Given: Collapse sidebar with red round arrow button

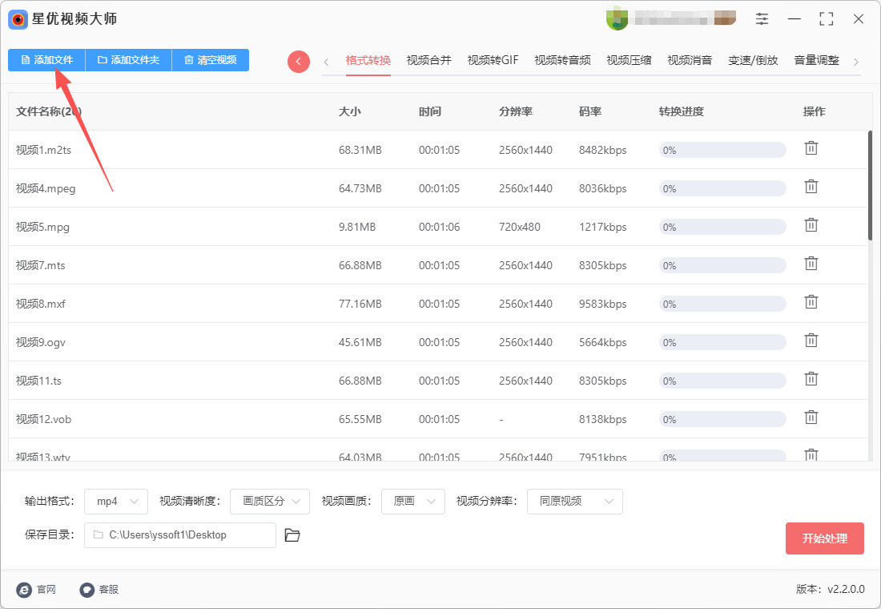Looking at the screenshot, I should point(299,61).
